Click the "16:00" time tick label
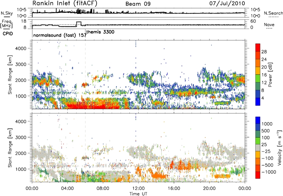 point(174,189)
